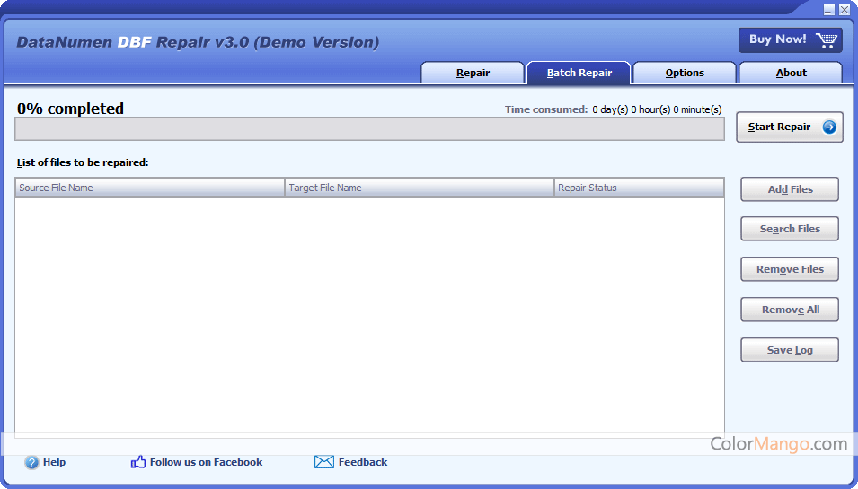Save the repair log with Save Log
This screenshot has height=489, width=858.
790,350
